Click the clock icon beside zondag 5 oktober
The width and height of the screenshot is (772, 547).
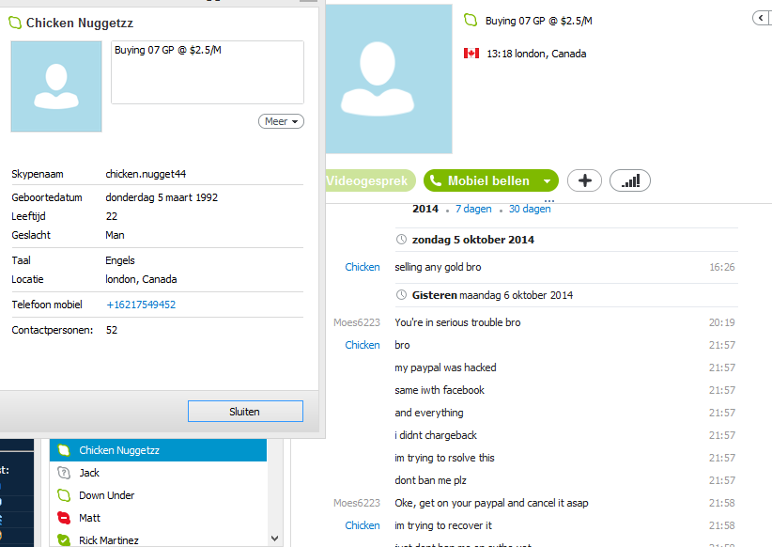[x=401, y=240]
